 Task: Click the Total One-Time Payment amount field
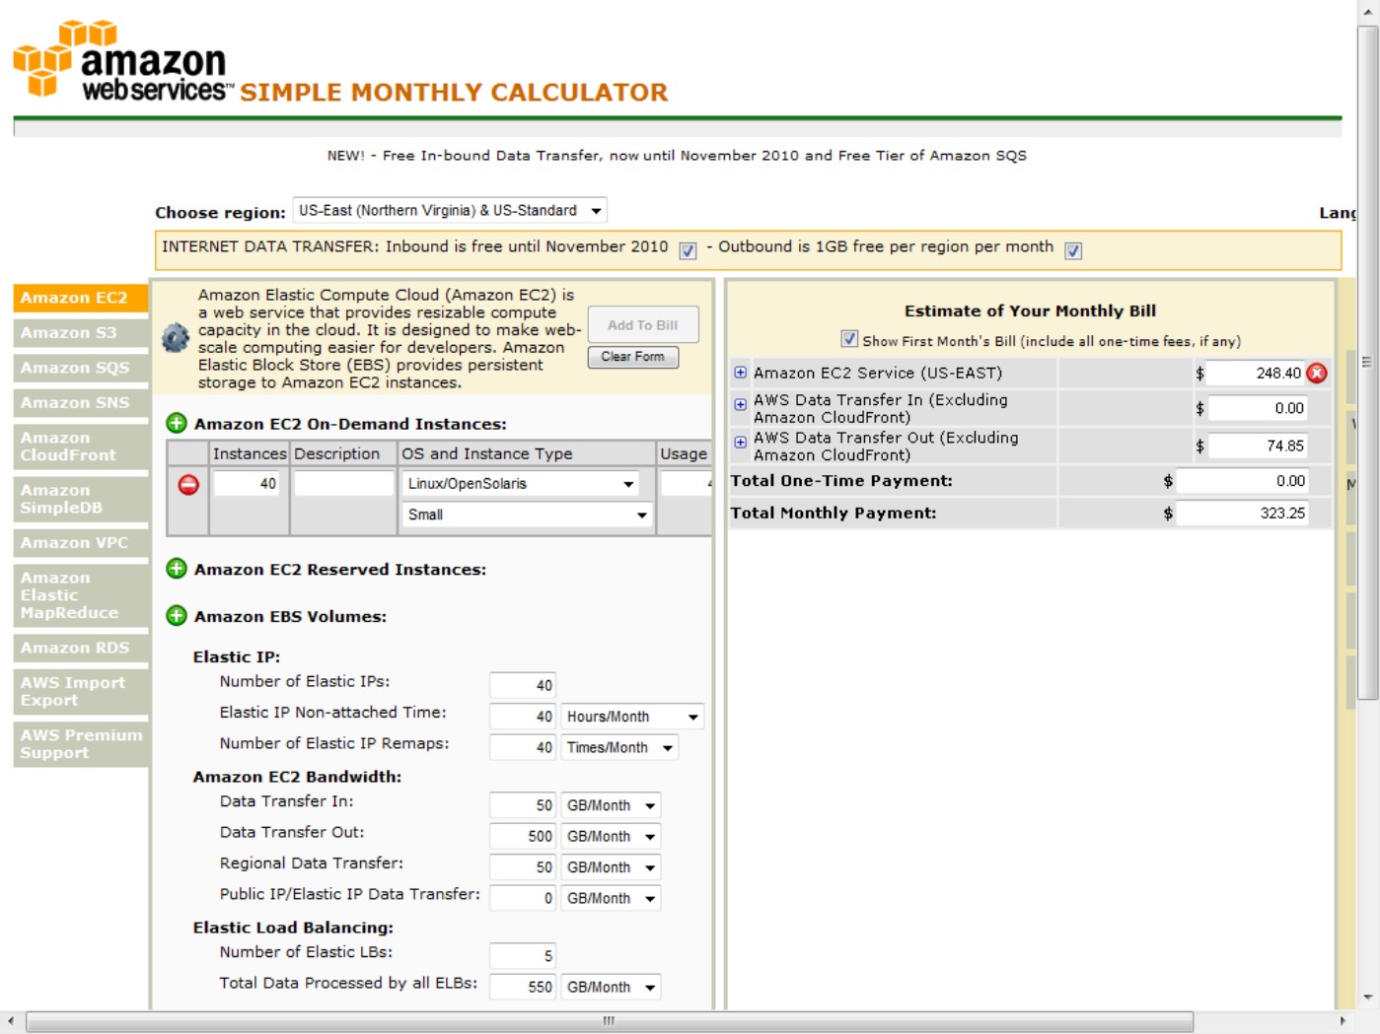(1242, 481)
